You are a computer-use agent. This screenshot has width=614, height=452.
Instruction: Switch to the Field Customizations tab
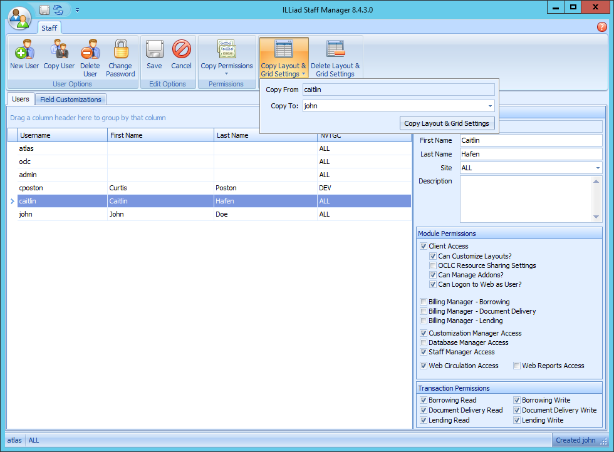[x=70, y=99]
